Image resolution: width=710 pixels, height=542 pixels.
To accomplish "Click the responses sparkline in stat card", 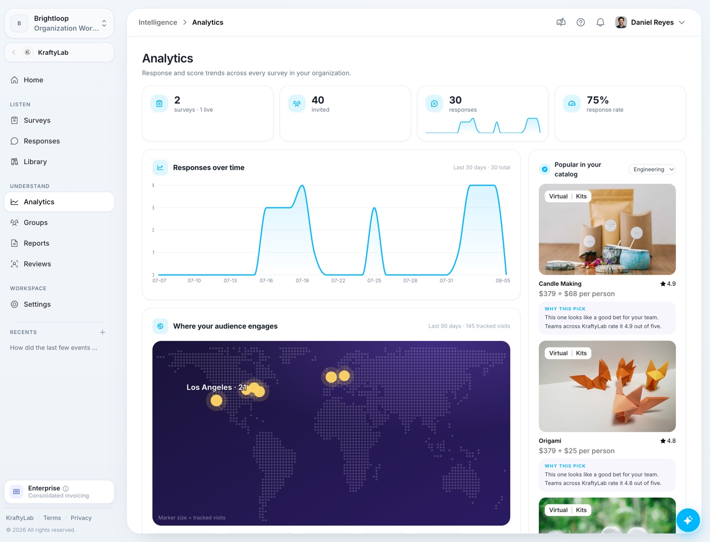I will [483, 126].
